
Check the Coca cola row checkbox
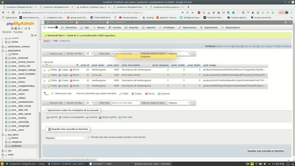pyautogui.click(x=44, y=75)
